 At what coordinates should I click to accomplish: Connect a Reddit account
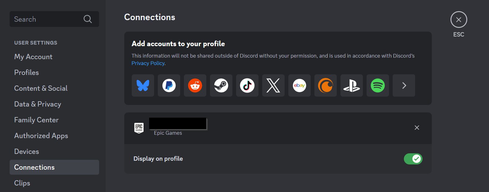tap(195, 85)
